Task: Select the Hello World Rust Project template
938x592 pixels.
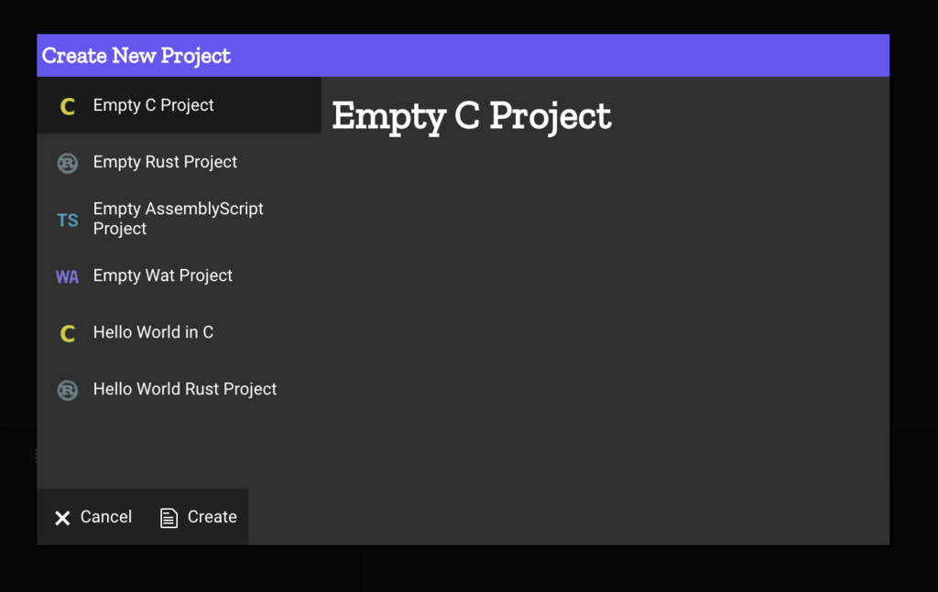Action: [x=179, y=389]
